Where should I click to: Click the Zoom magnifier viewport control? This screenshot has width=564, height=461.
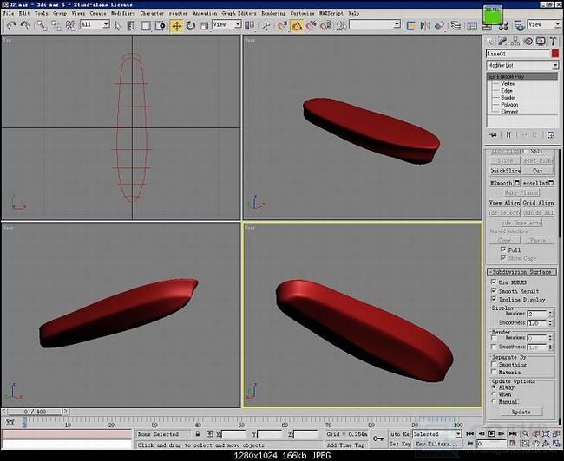pyautogui.click(x=526, y=433)
